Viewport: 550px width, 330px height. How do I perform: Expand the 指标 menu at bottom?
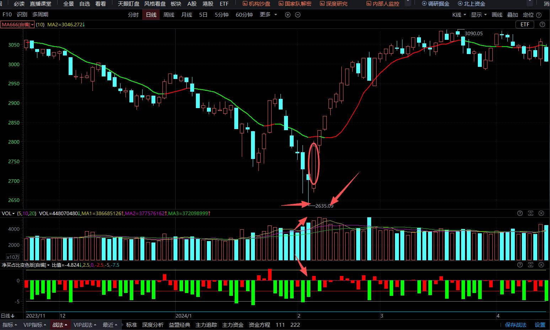click(x=10, y=325)
